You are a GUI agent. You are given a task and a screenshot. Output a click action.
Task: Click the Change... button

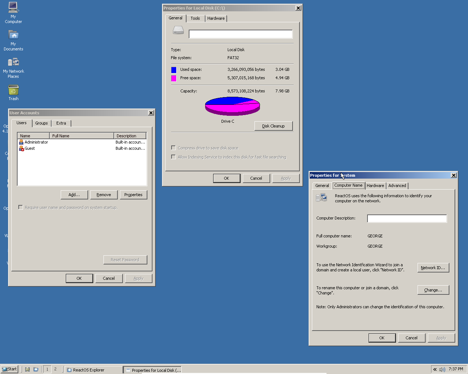433,290
